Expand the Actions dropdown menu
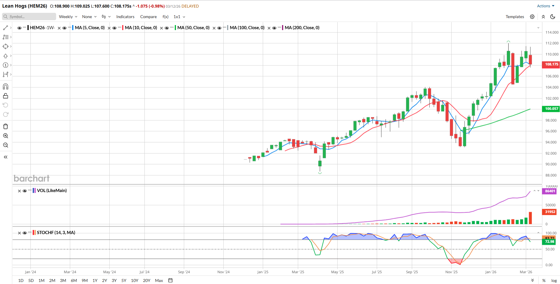 (x=545, y=6)
